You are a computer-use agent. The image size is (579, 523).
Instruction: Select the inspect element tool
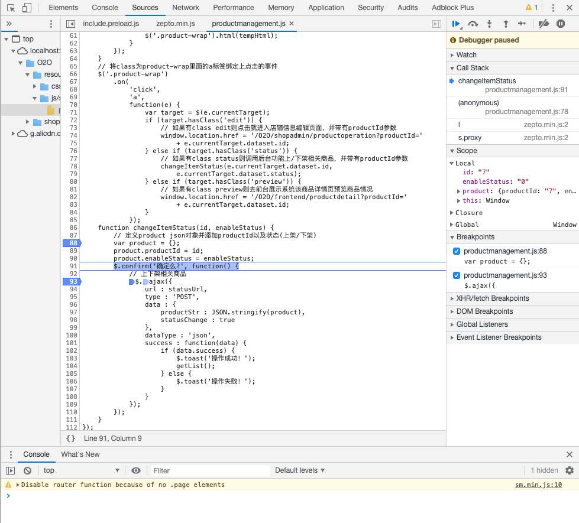click(x=11, y=8)
